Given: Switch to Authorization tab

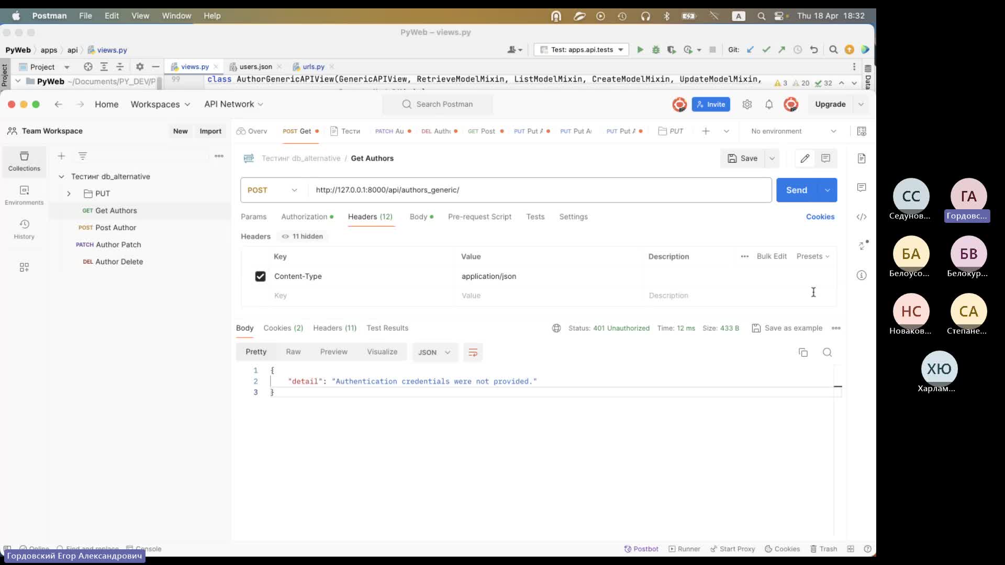Looking at the screenshot, I should 307,217.
